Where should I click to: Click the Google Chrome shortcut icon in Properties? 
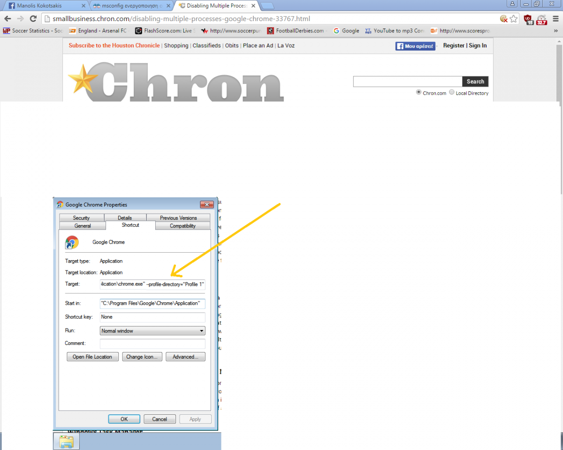pos(72,242)
